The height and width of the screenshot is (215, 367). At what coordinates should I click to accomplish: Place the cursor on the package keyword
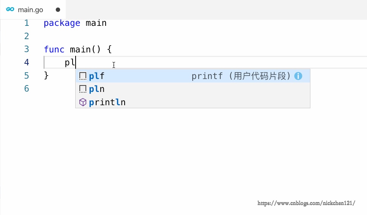pos(62,23)
